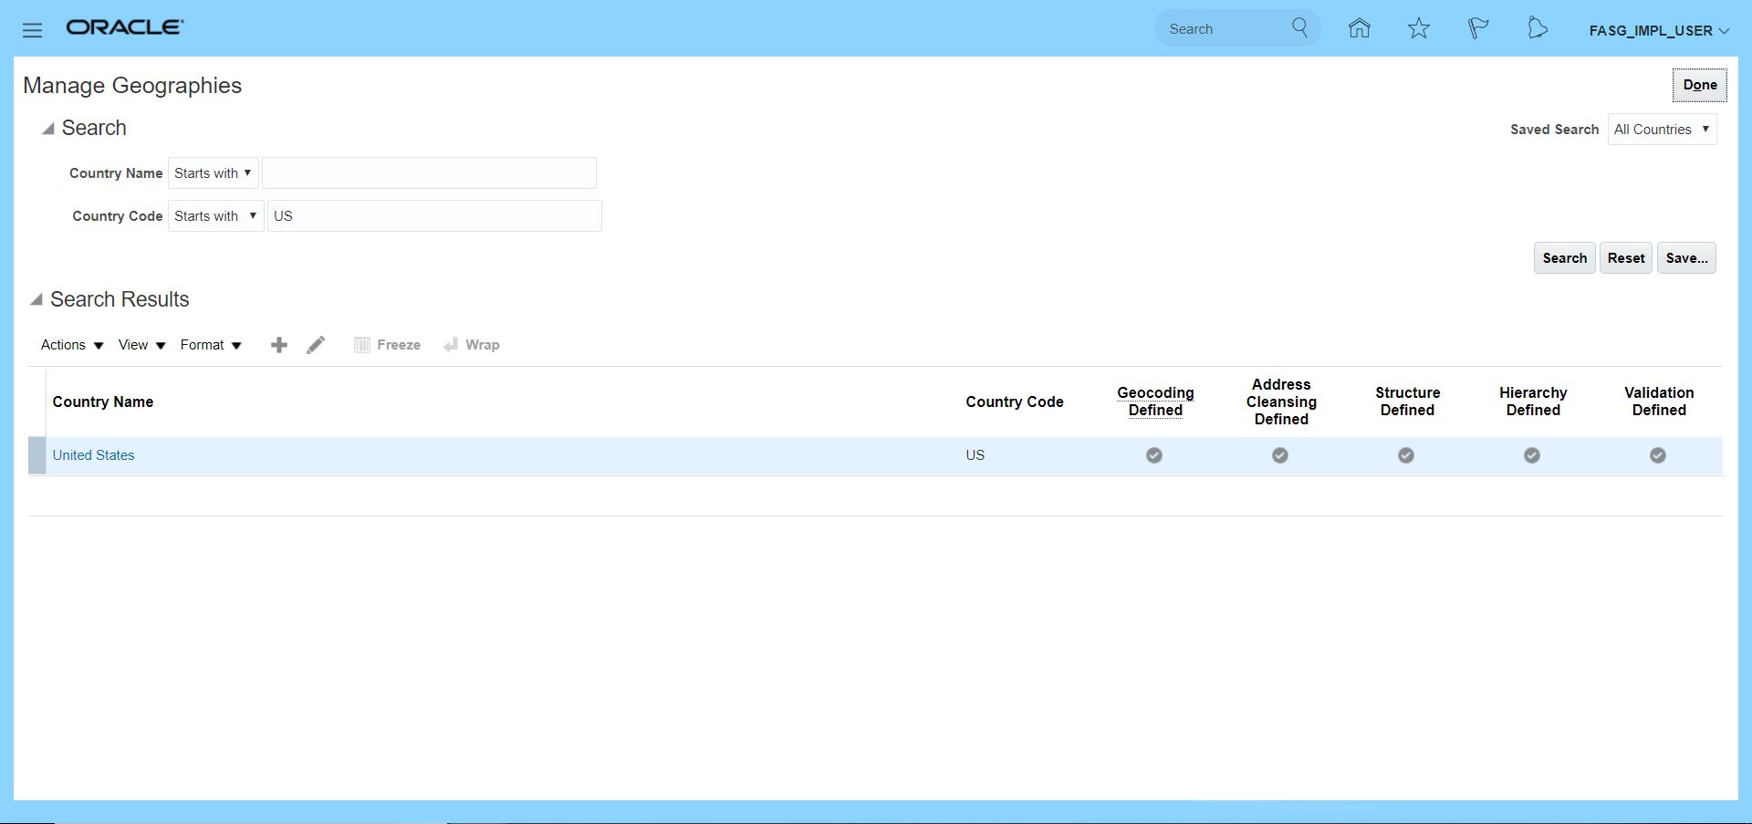The height and width of the screenshot is (824, 1752).
Task: Open the Format menu
Action: [210, 345]
